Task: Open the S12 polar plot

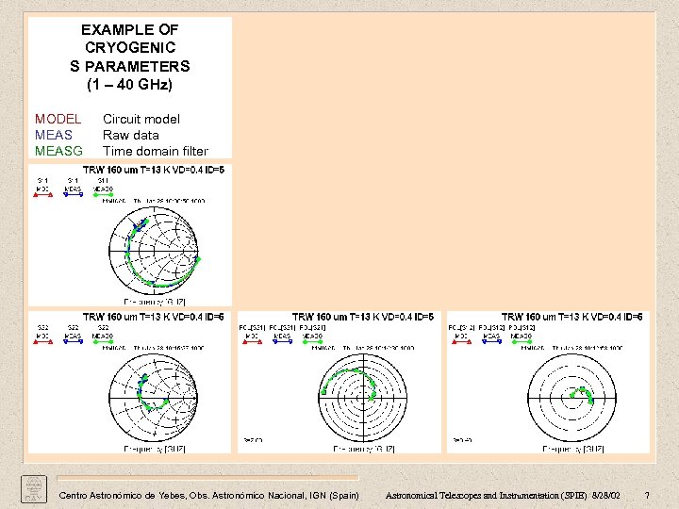Action: point(572,398)
